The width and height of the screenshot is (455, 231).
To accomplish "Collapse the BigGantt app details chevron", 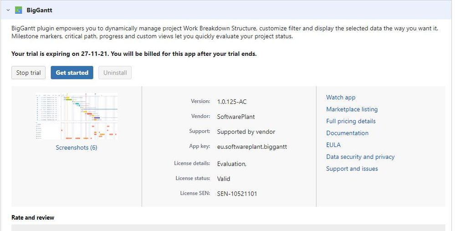I will 8,10.
